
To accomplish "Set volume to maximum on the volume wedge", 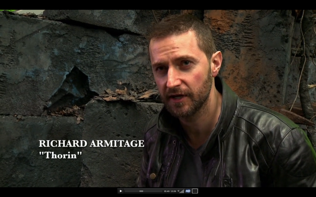I will pos(183,191).
